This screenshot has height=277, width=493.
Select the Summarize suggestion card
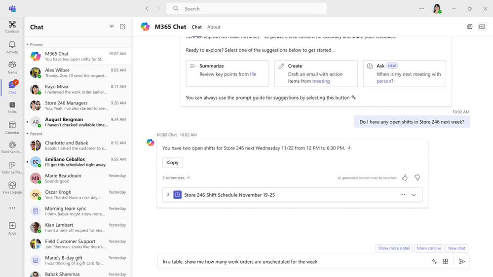tap(228, 73)
